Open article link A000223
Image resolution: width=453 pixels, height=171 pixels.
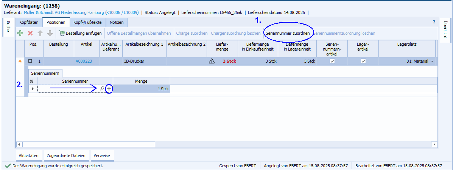[x=84, y=61]
